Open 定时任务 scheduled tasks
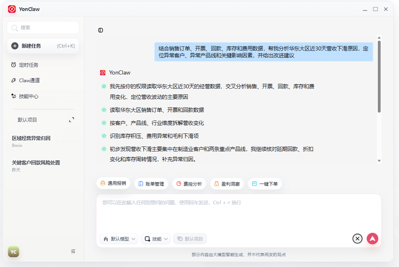Image resolution: width=399 pixels, height=267 pixels. coord(25,65)
